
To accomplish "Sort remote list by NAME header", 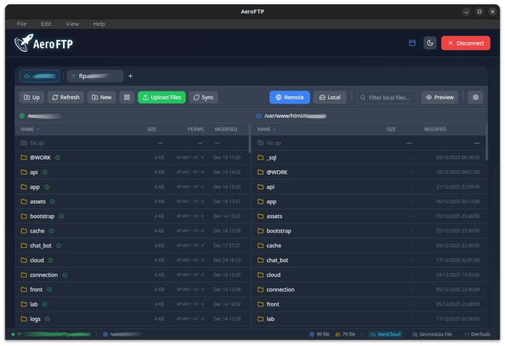I will tap(30, 129).
